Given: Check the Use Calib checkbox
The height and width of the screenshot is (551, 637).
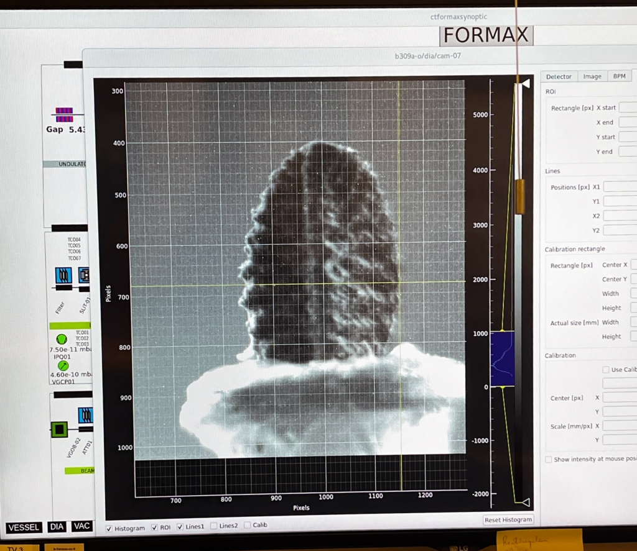Looking at the screenshot, I should 605,370.
